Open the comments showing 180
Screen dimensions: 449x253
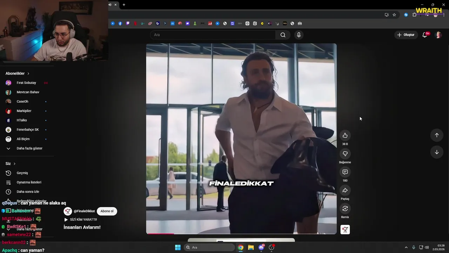(345, 172)
